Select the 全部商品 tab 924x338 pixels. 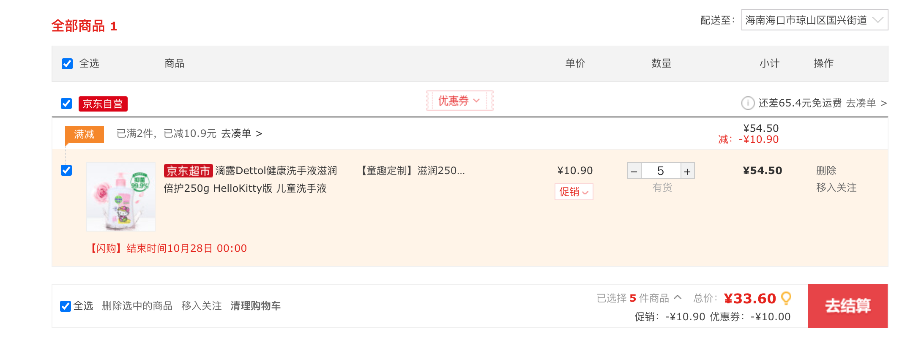pyautogui.click(x=84, y=26)
